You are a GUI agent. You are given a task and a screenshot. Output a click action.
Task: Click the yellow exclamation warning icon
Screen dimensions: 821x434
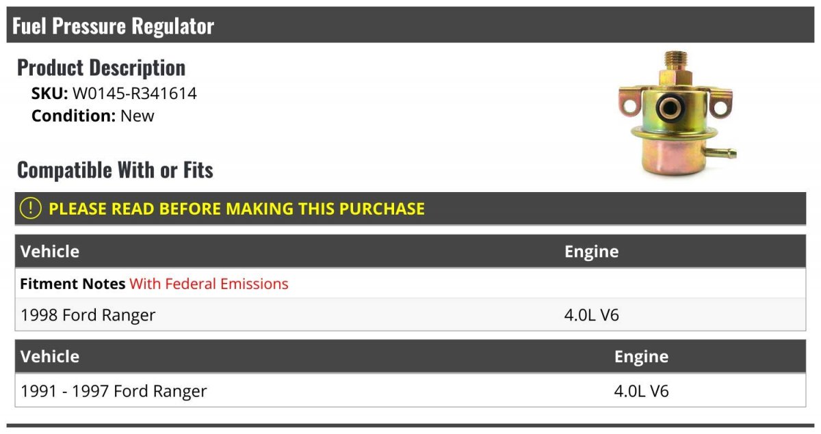(x=31, y=208)
